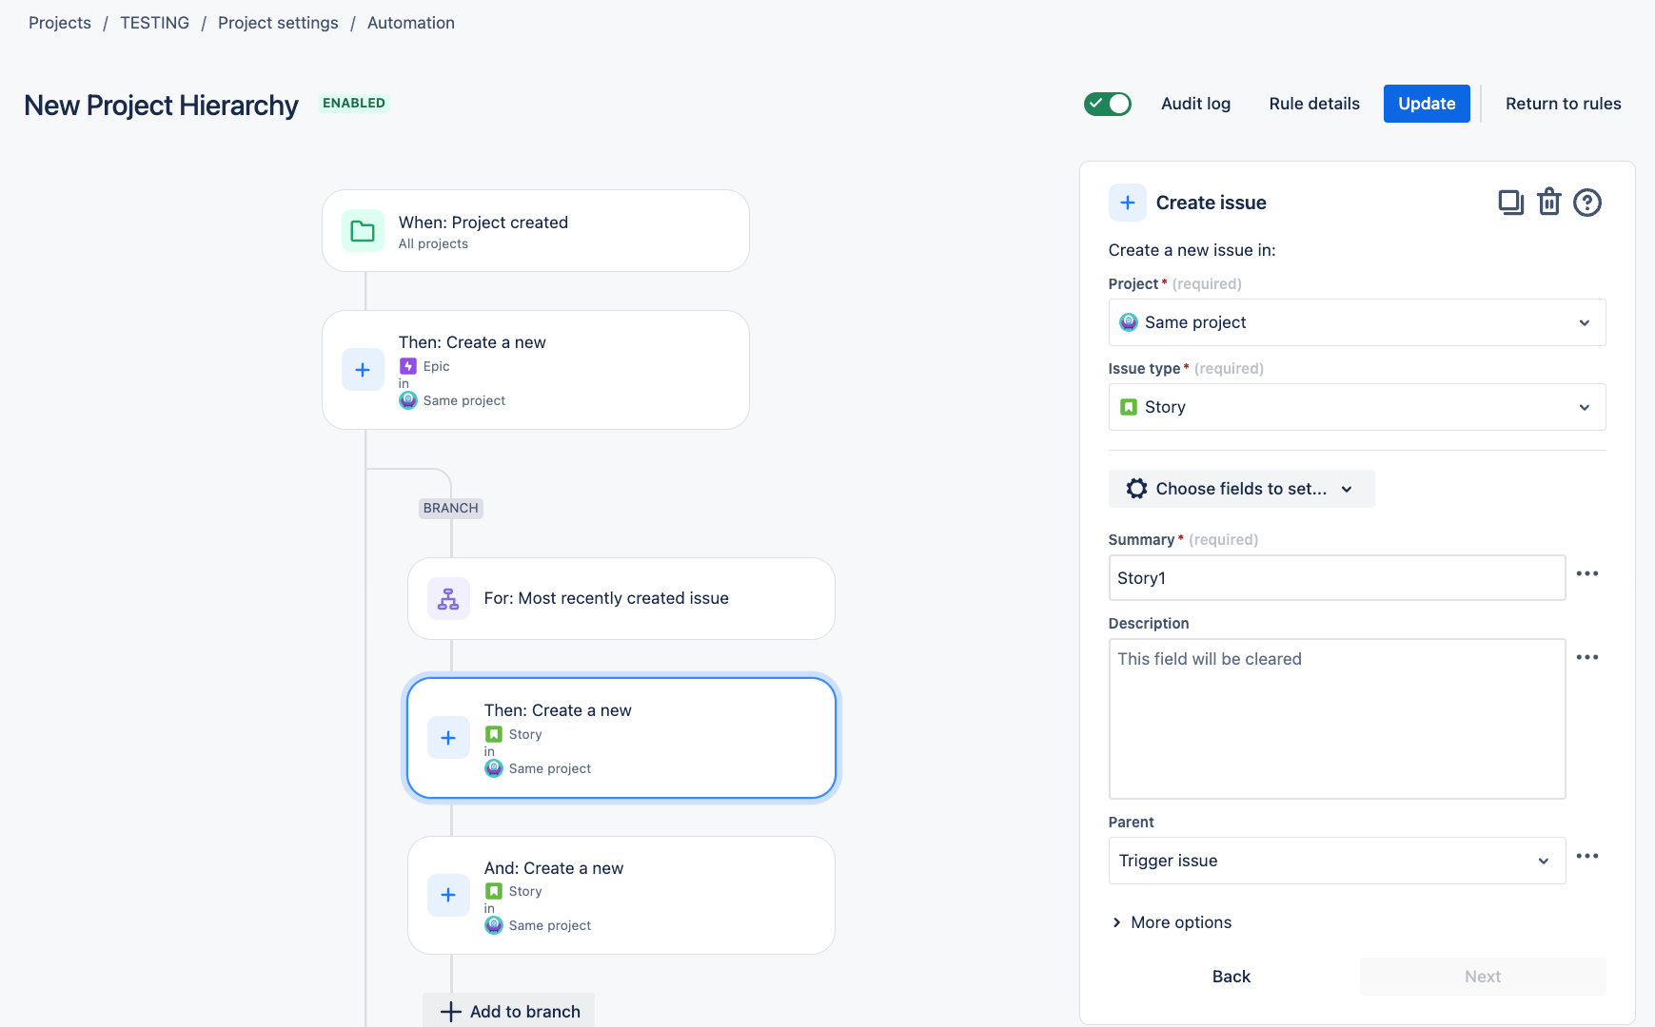
Task: Click the Update button
Action: (1426, 103)
